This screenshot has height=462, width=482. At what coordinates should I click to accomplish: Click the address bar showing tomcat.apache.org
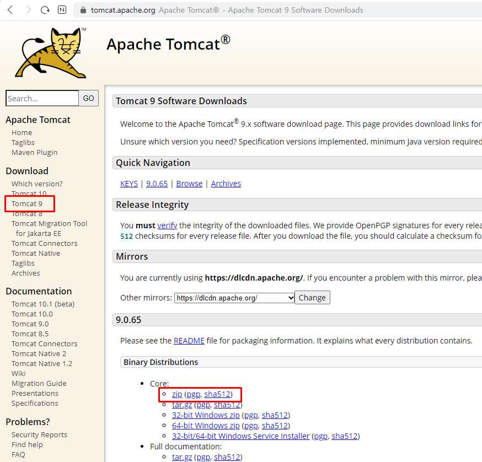[x=277, y=10]
